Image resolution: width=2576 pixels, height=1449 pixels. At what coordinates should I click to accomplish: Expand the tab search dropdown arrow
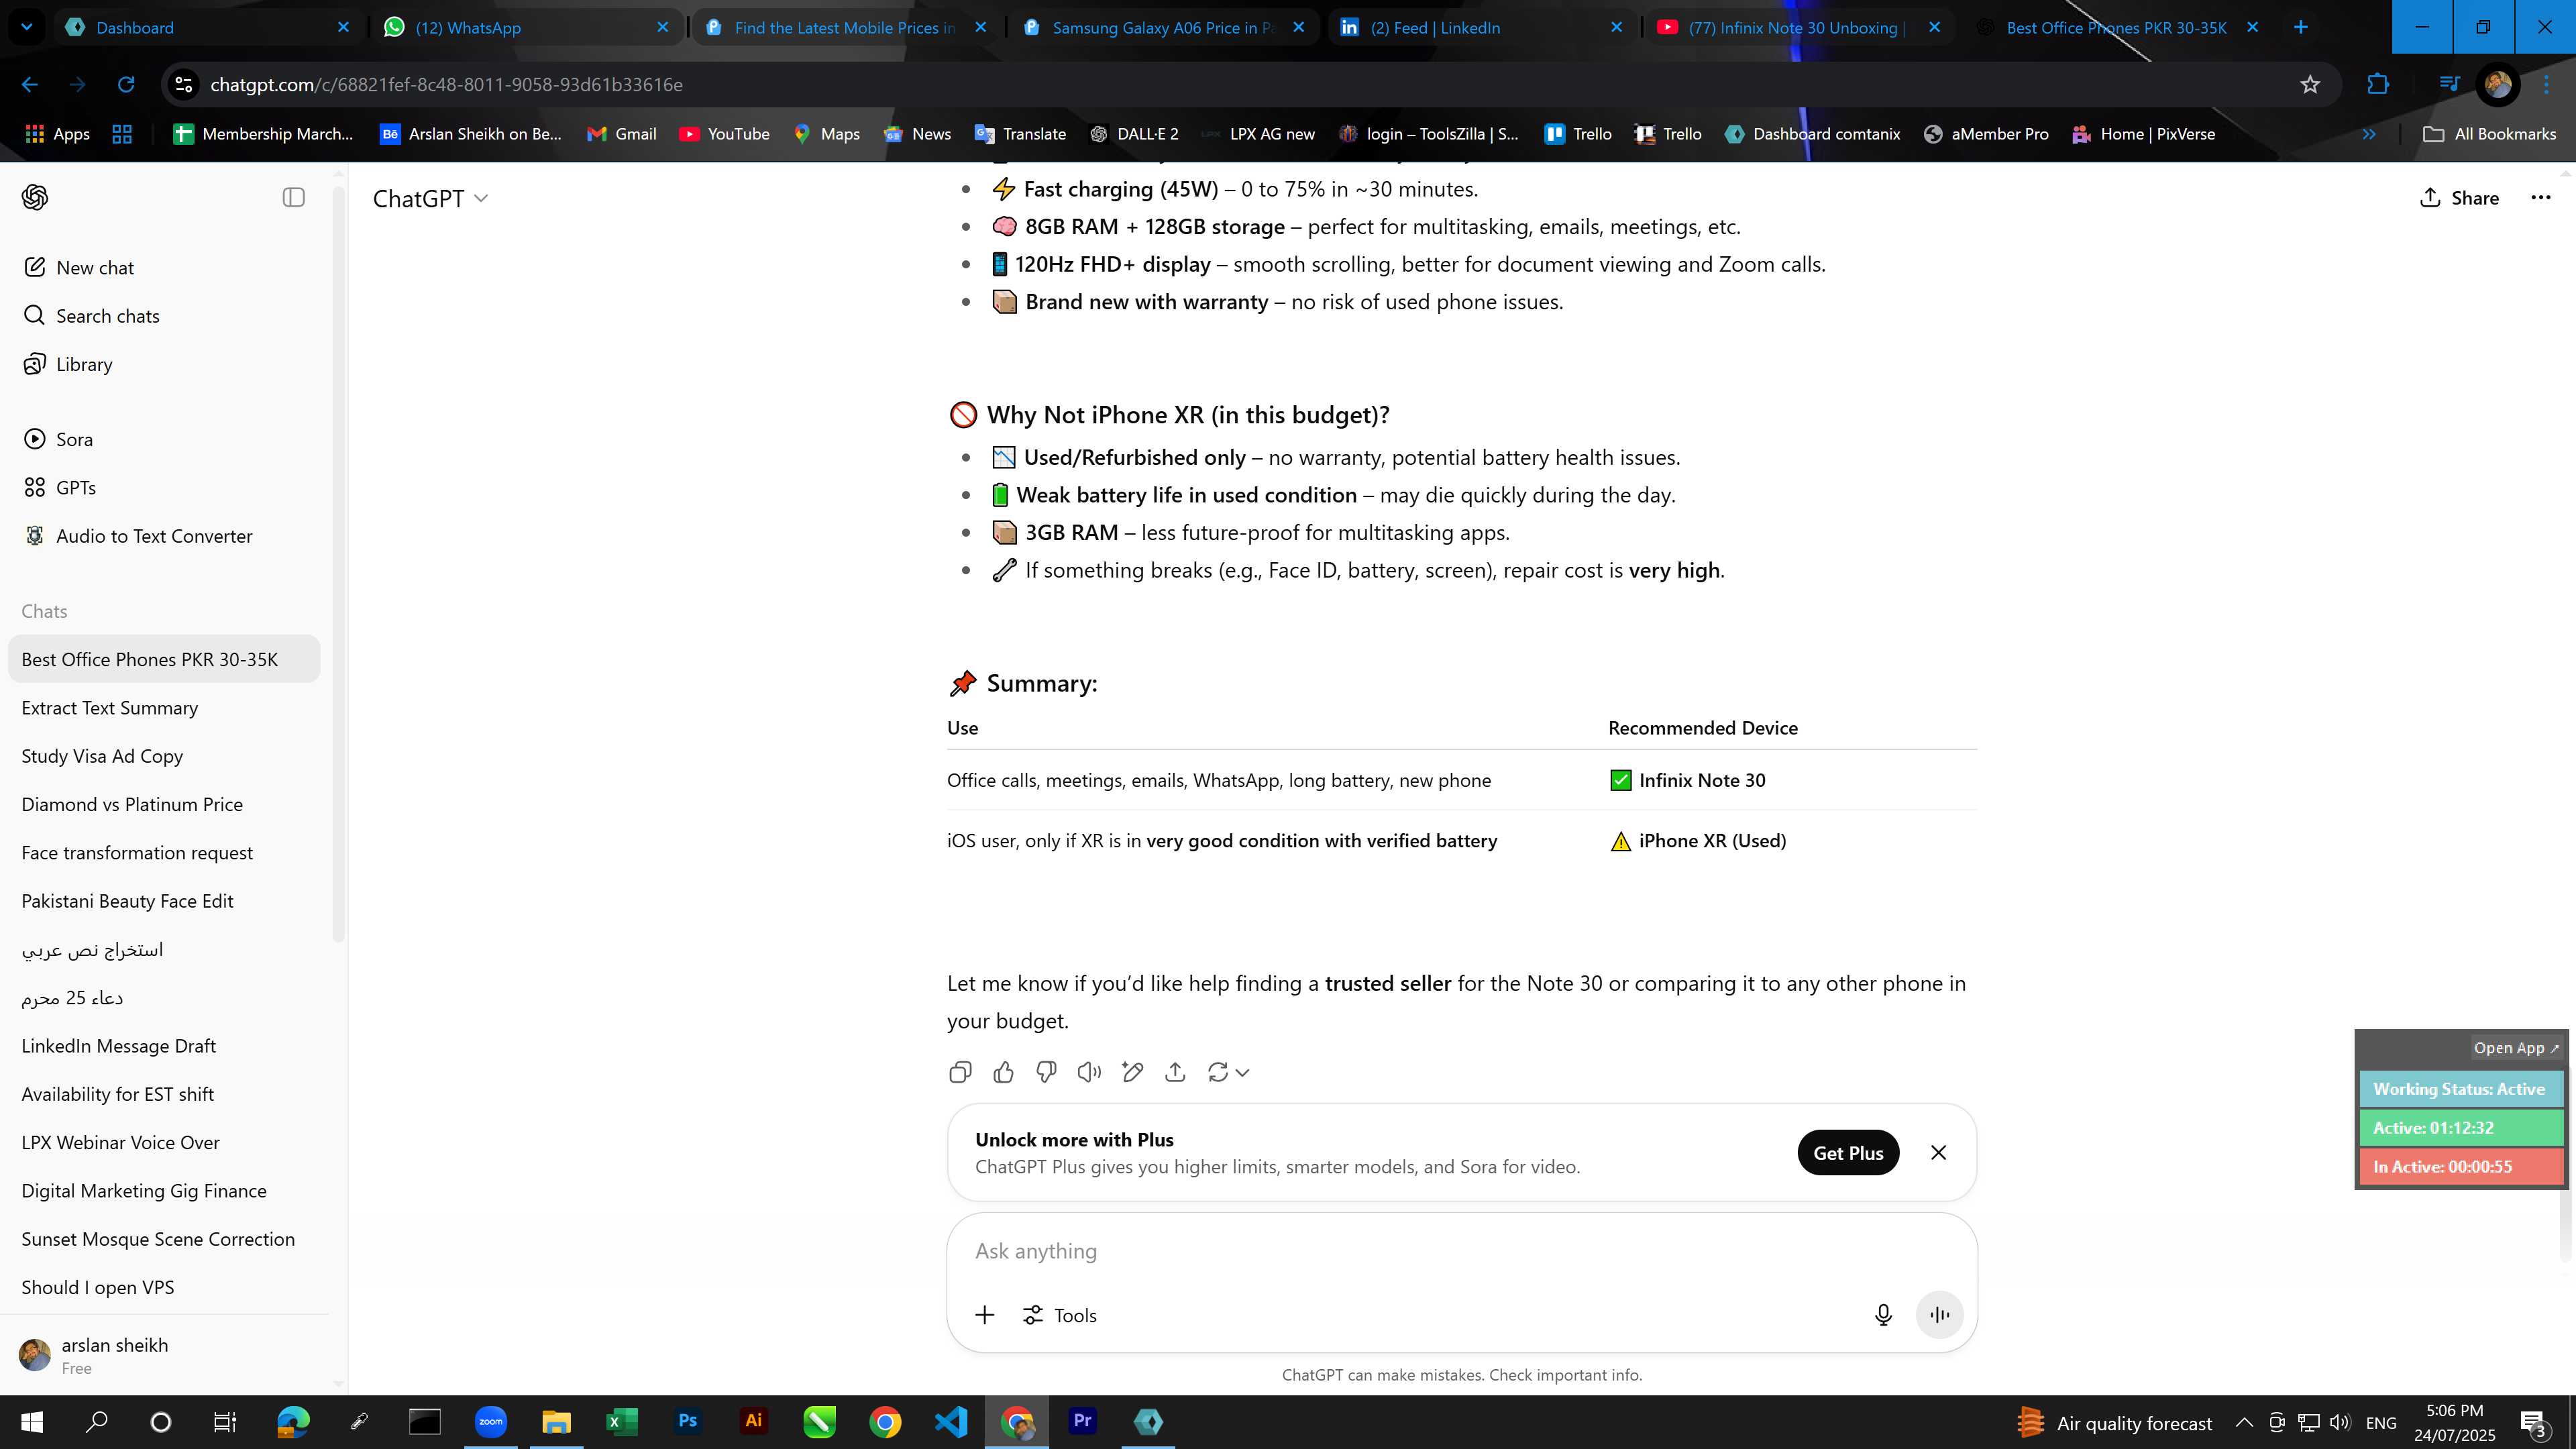coord(27,27)
